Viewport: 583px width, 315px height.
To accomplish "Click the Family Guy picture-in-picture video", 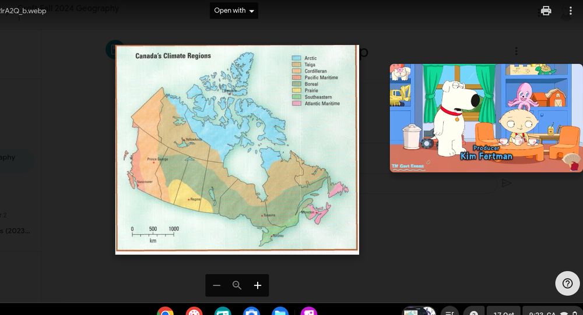I will pyautogui.click(x=486, y=118).
